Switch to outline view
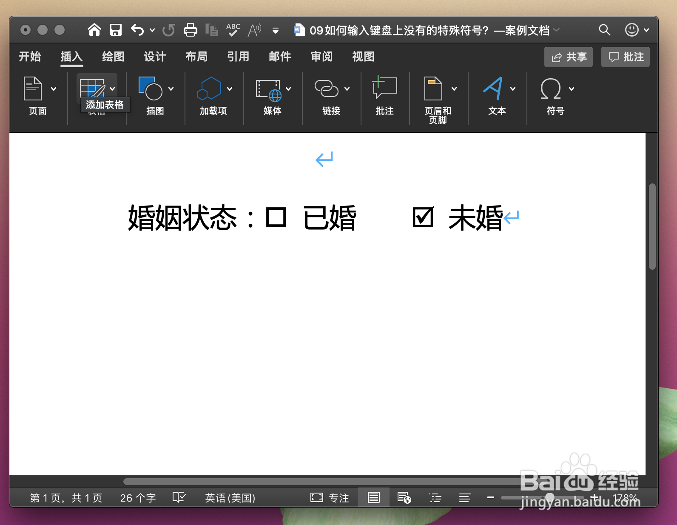This screenshot has width=677, height=525. (435, 497)
